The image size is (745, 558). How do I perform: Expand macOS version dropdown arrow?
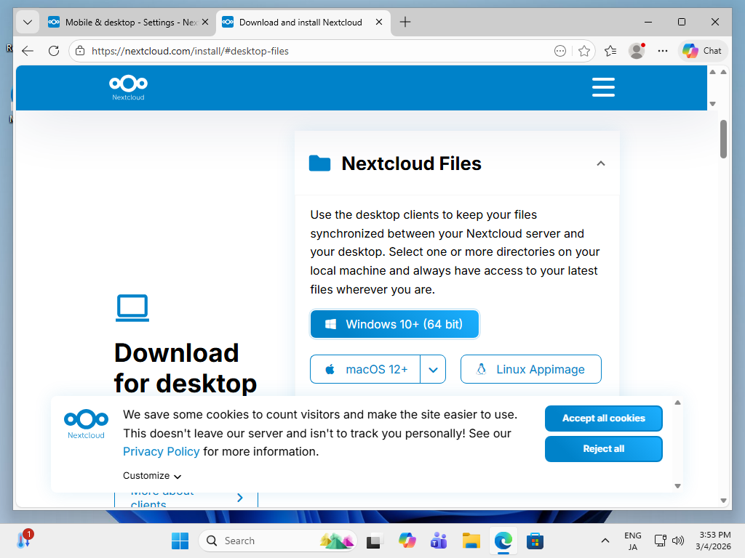pyautogui.click(x=433, y=369)
